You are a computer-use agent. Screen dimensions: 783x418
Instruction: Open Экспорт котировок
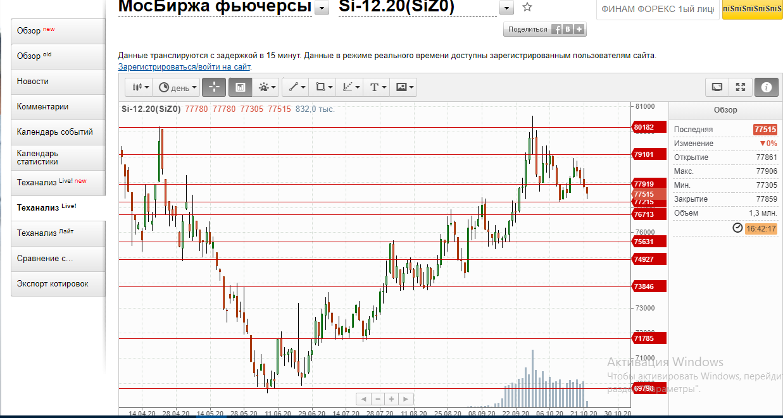coord(58,284)
